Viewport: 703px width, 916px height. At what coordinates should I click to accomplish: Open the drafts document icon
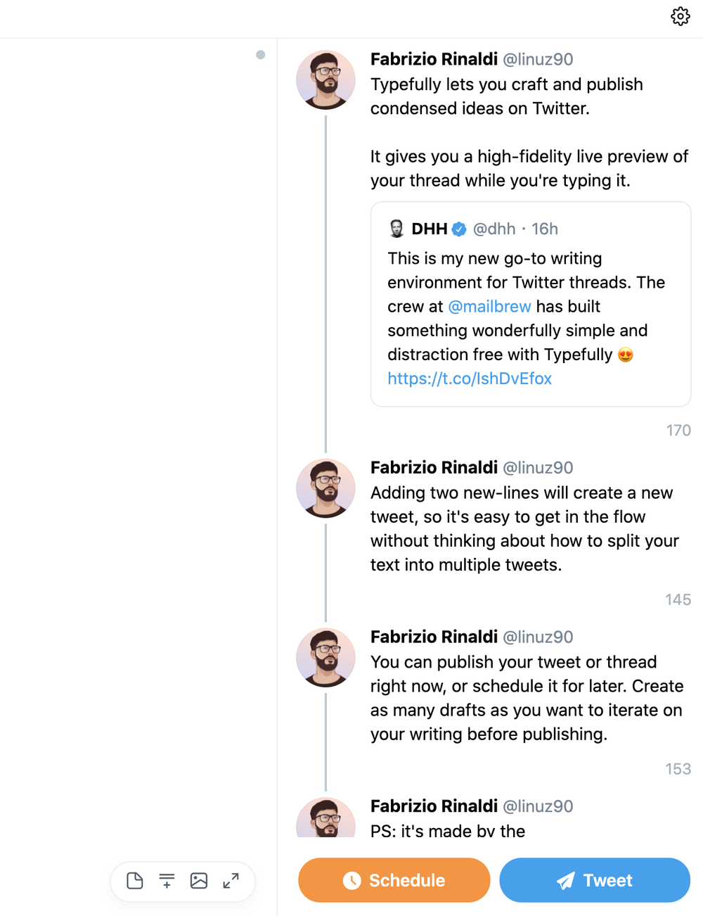(134, 880)
